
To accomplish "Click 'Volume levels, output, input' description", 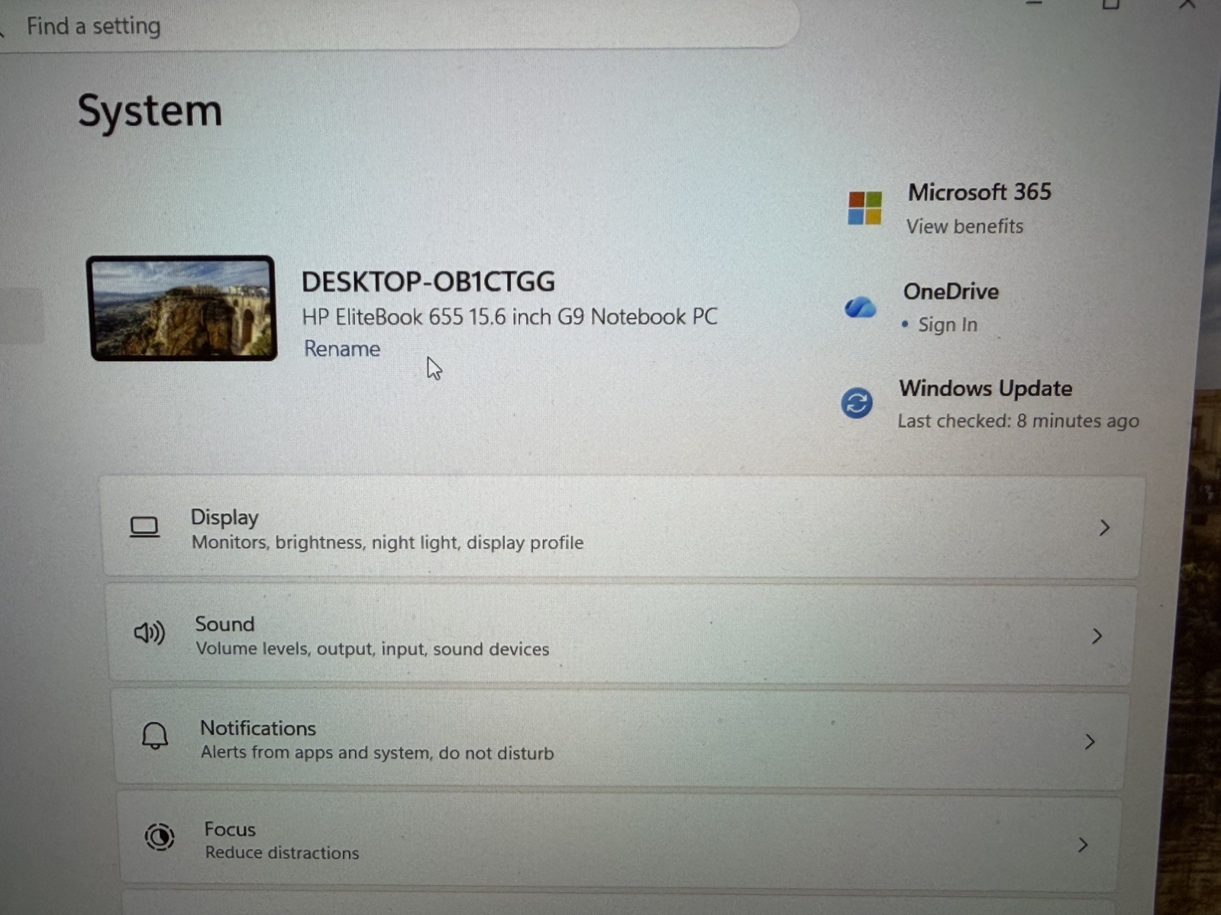I will pos(372,649).
